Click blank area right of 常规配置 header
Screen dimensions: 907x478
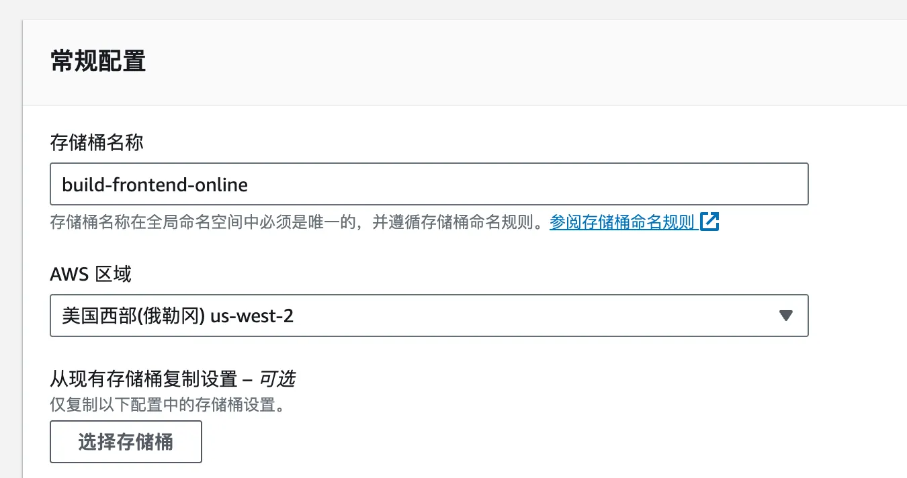point(537,62)
